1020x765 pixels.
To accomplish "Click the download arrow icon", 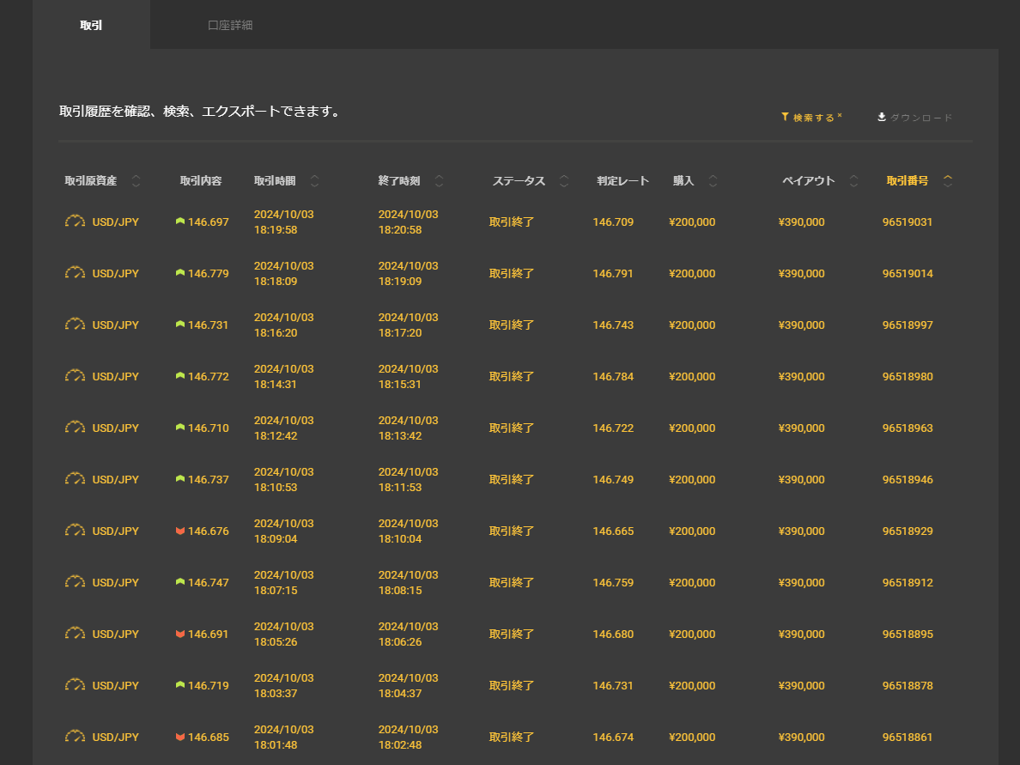I will [x=882, y=117].
